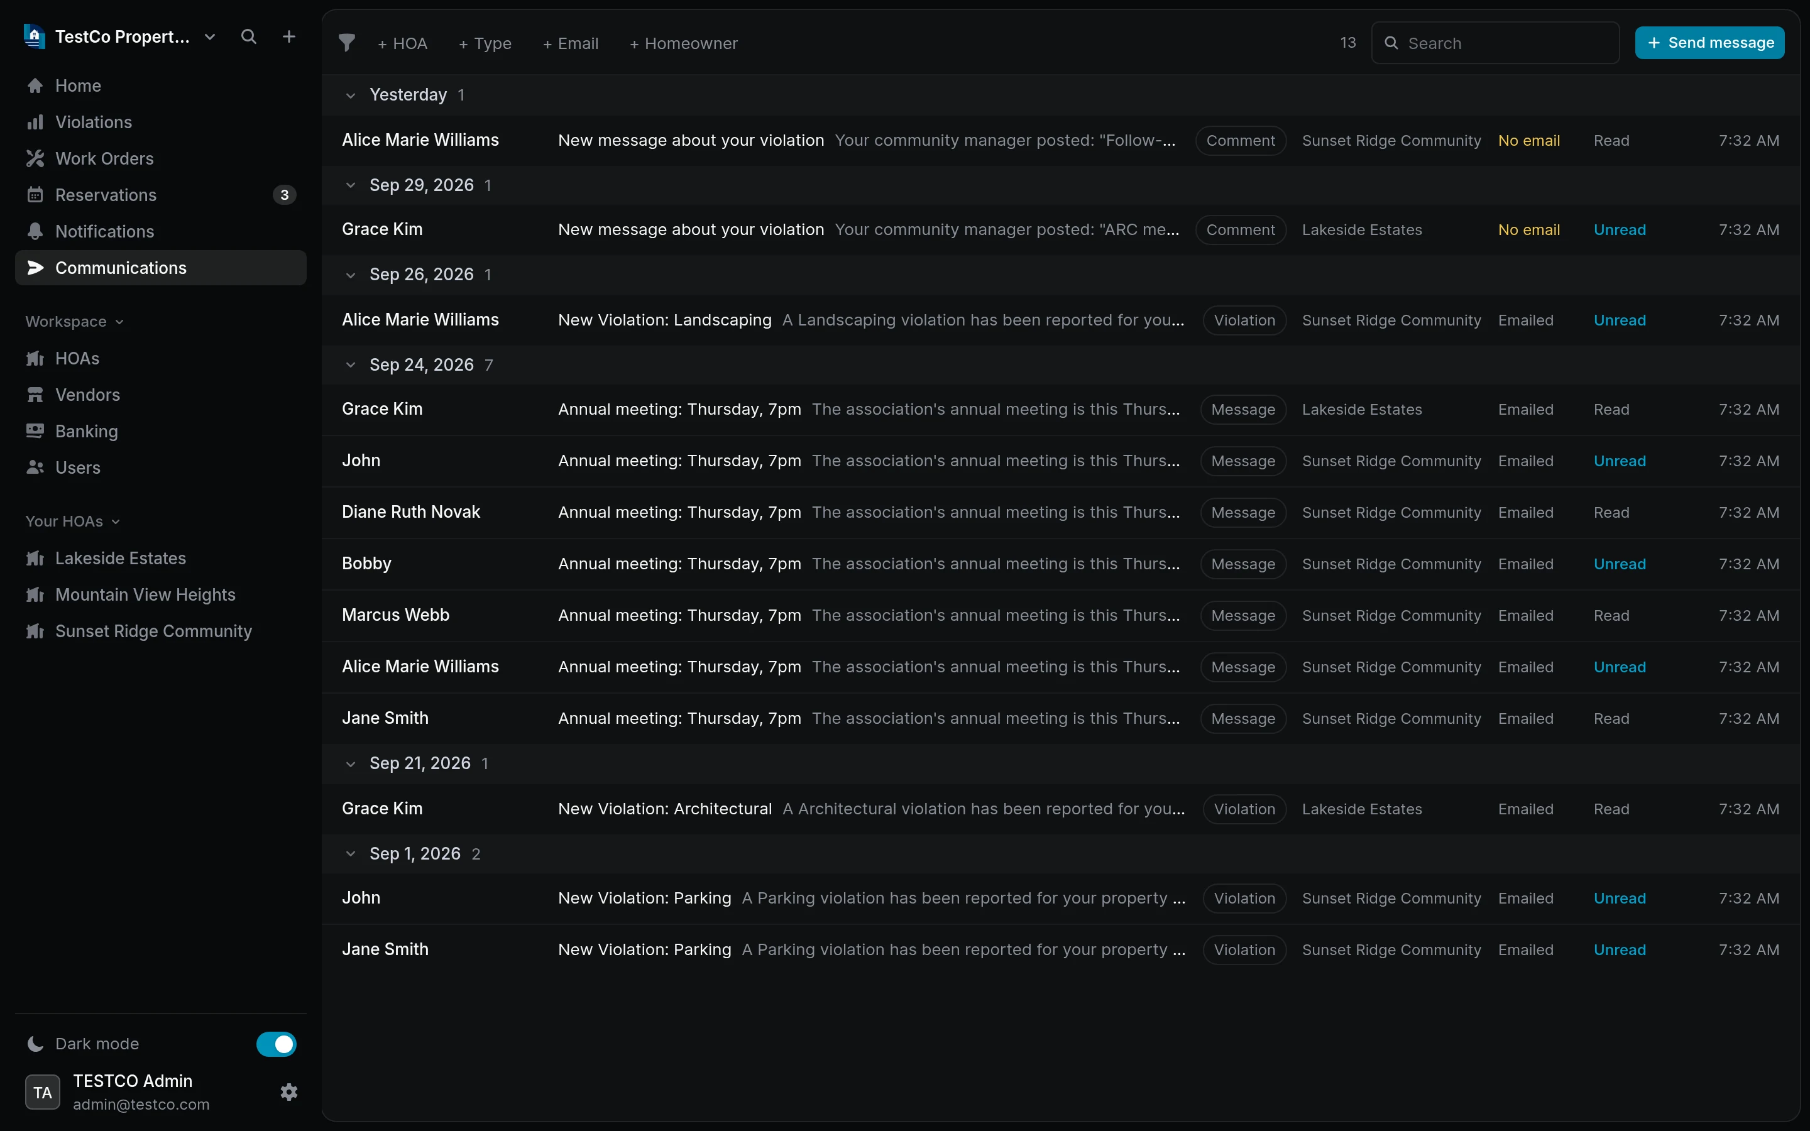1810x1131 pixels.
Task: Click Lakeside Estates in Grace Kim's Sep 21 row
Action: [x=1362, y=809]
